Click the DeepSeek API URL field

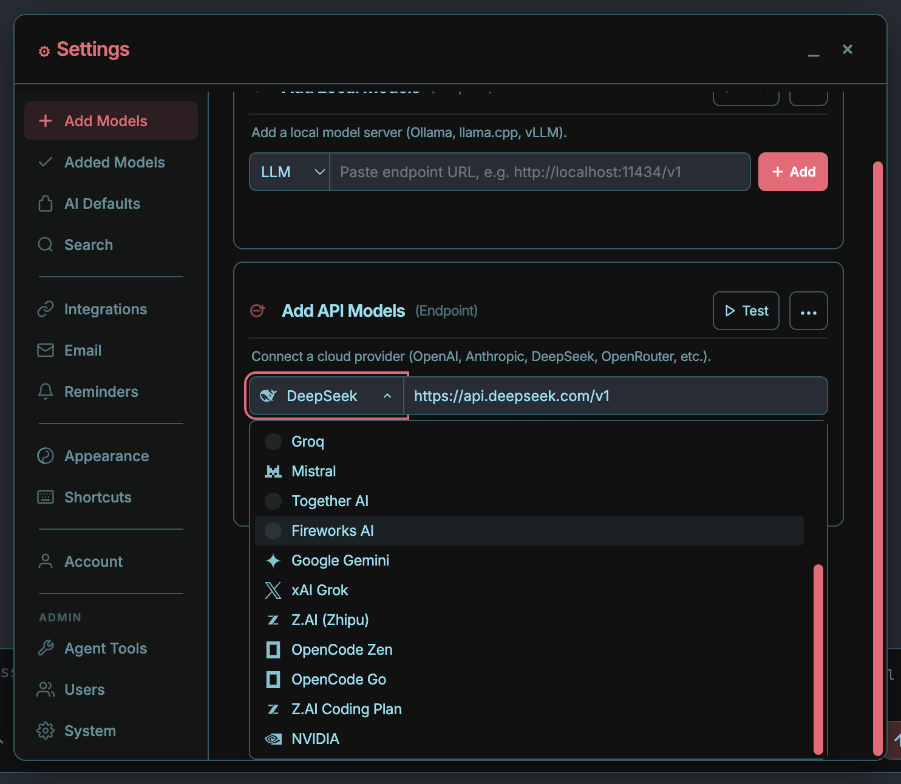click(x=616, y=396)
